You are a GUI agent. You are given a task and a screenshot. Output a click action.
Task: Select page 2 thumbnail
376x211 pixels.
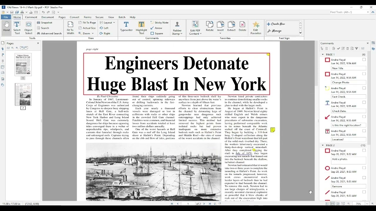(x=23, y=94)
